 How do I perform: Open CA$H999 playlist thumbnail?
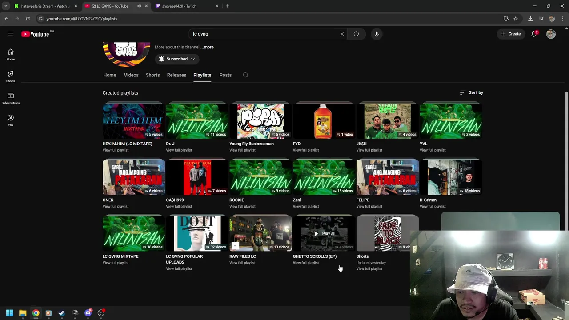[197, 177]
